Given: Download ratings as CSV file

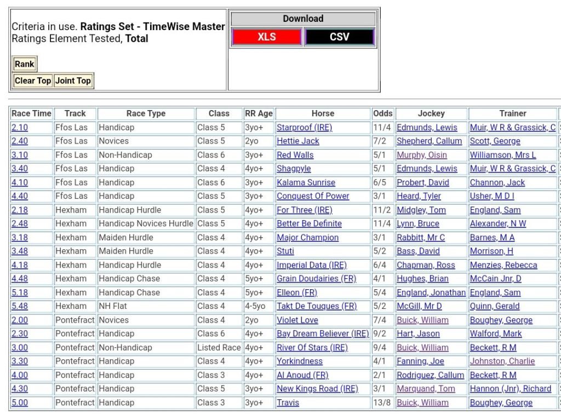Looking at the screenshot, I should 339,37.
